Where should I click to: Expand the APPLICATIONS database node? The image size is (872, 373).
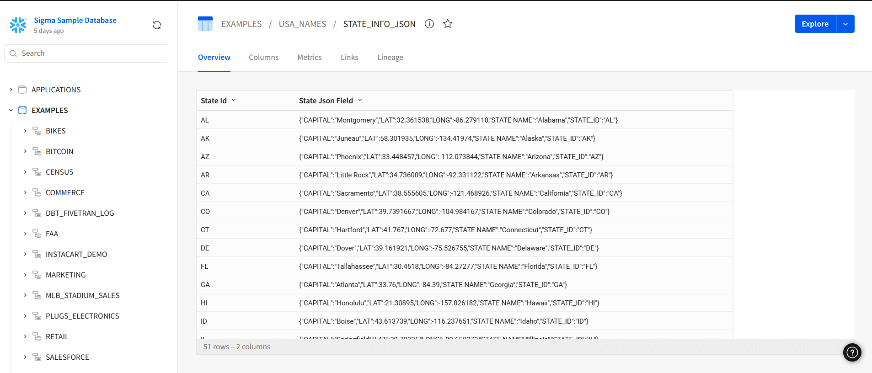pos(11,90)
